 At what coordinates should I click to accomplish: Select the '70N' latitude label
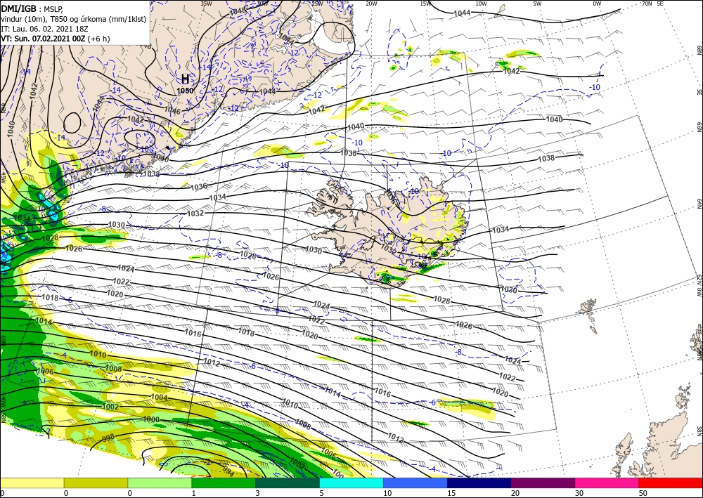647,4
